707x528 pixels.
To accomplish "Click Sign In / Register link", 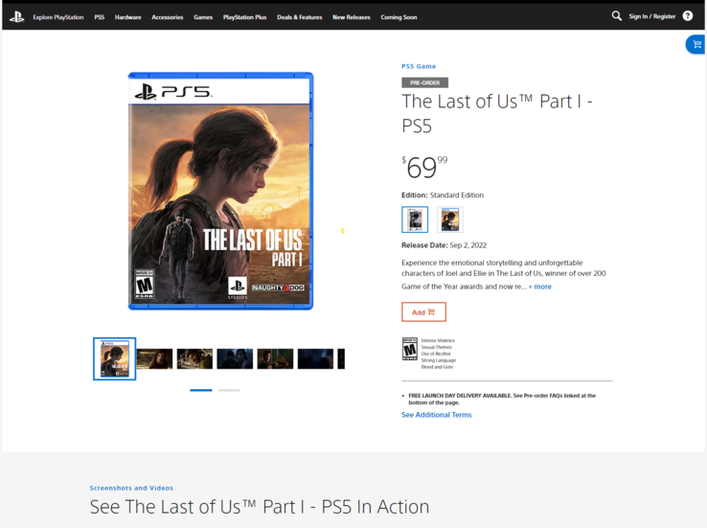I will [x=652, y=16].
